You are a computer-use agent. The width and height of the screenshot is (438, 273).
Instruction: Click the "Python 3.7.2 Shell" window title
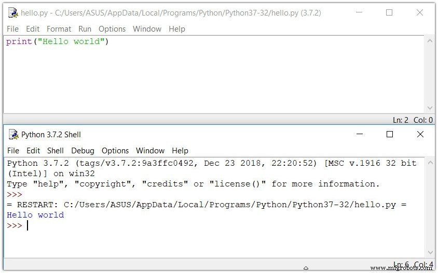(51, 135)
